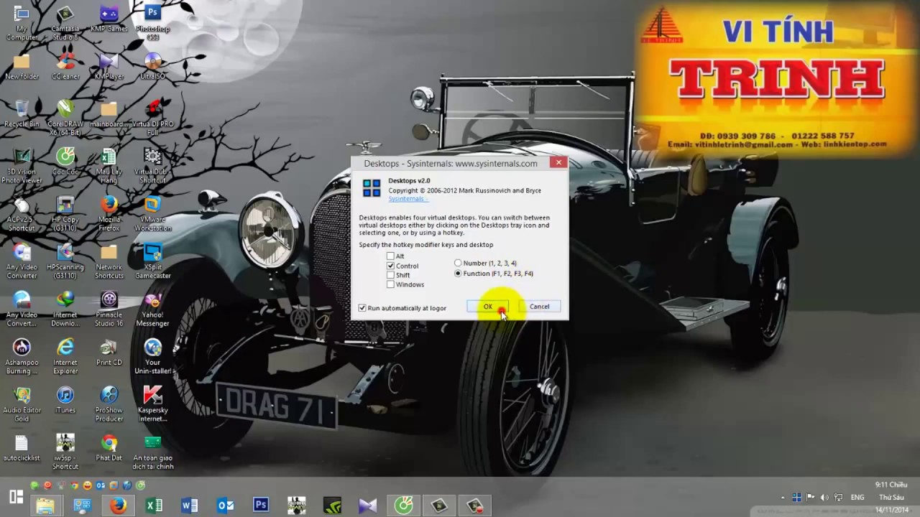This screenshot has height=517, width=920.
Task: Launch XSplit Gamecaster desktop icon
Action: point(152,260)
